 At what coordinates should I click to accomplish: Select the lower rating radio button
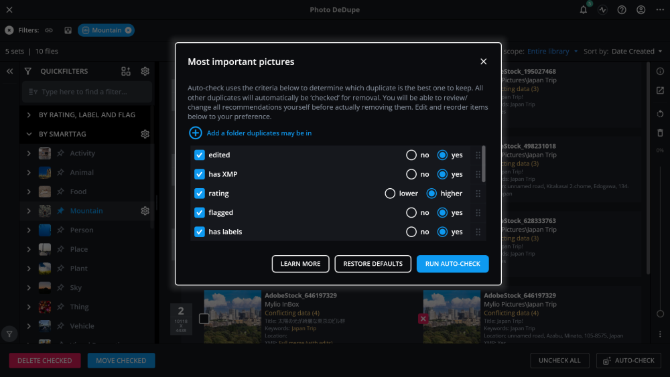click(x=390, y=194)
